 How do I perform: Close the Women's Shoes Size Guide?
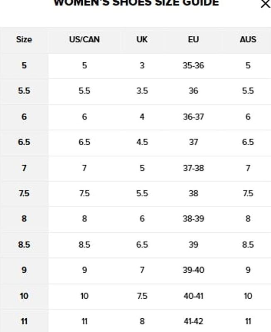pos(265,4)
